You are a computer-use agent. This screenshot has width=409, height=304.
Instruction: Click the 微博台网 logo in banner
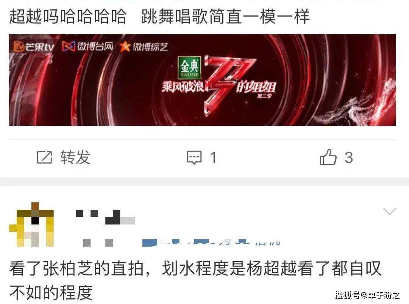[87, 47]
